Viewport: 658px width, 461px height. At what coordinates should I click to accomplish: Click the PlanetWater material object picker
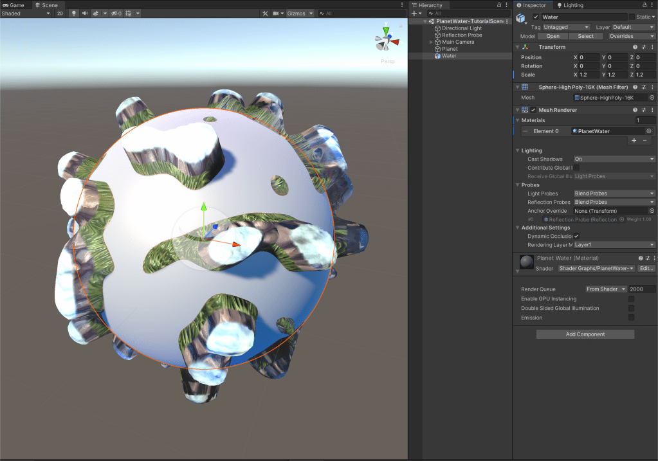click(x=649, y=131)
